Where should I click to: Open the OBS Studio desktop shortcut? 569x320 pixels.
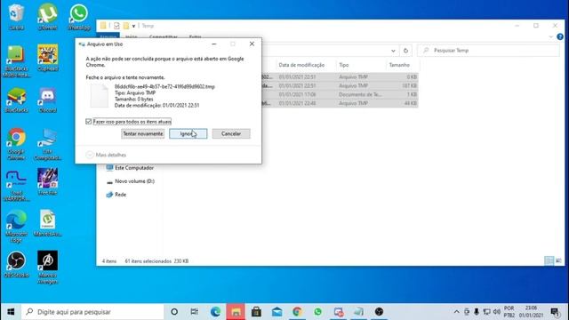16,264
